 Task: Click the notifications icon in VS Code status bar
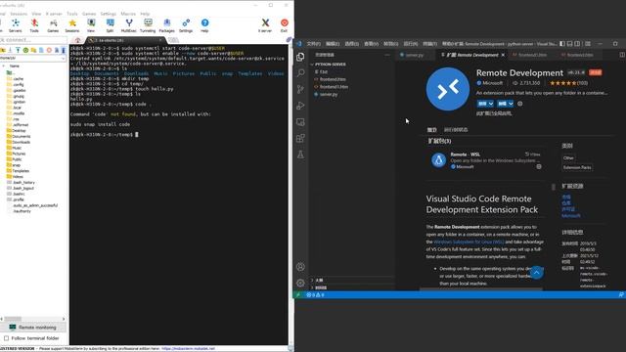(621, 295)
